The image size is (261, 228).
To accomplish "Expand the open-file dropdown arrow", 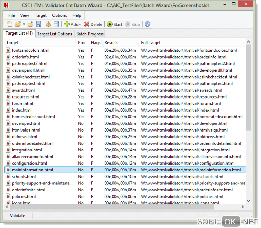I will click(24, 24).
